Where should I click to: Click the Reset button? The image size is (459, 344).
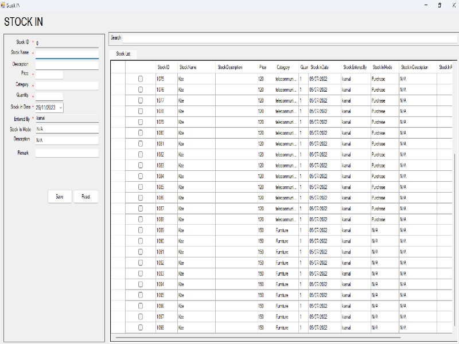pos(85,197)
